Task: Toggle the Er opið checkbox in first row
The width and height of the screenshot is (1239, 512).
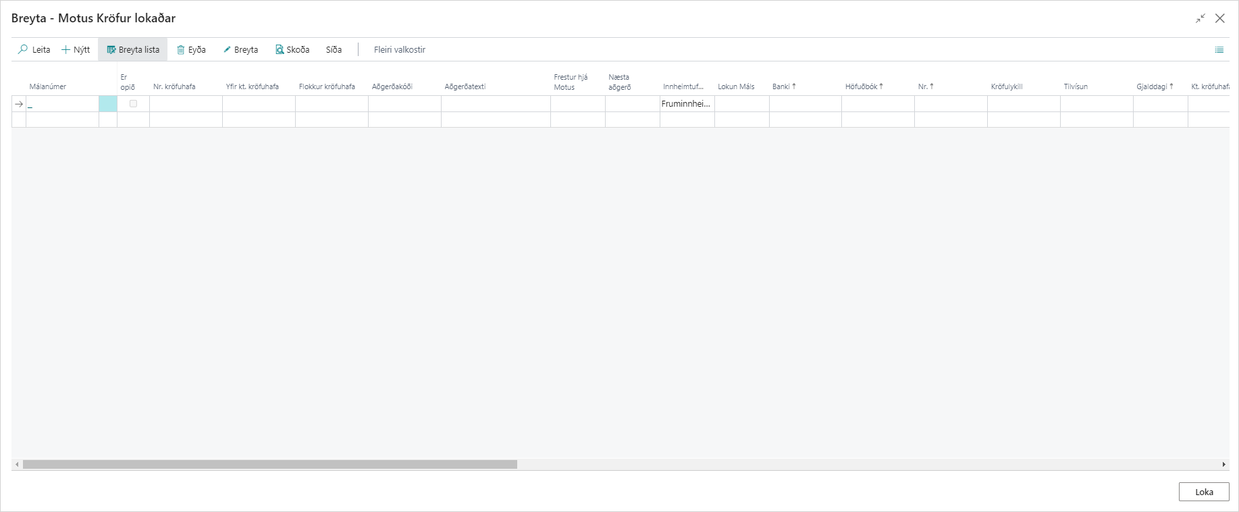Action: point(133,104)
